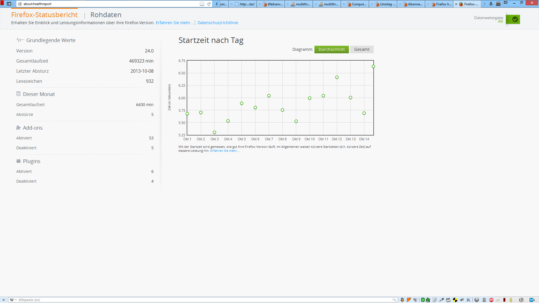Click the downloads arrow icon in toolbar
Viewport: 539px width, 303px height.
click(491, 4)
